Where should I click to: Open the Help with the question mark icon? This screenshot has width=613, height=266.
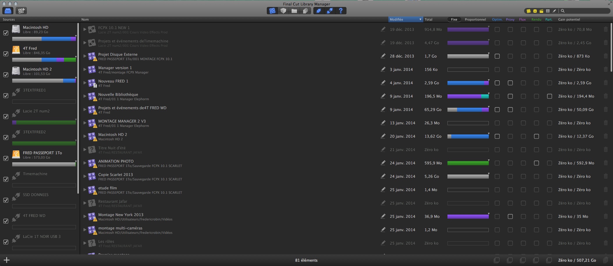[341, 11]
